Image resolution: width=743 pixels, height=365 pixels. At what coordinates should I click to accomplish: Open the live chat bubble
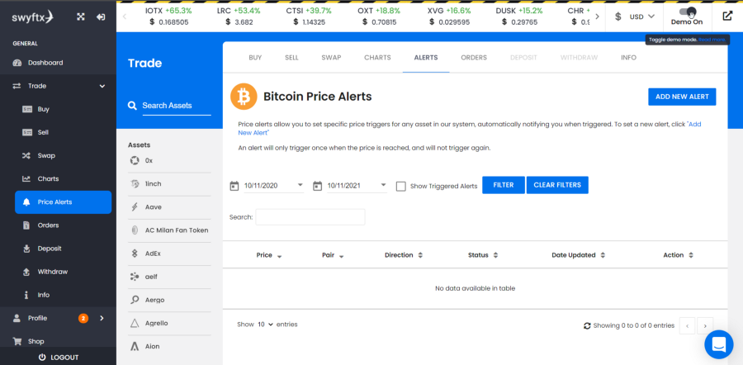click(x=719, y=344)
